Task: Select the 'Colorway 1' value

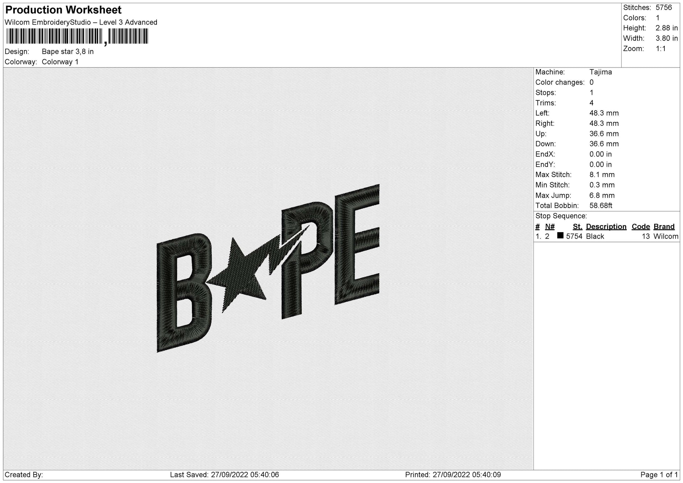Action: pos(60,62)
